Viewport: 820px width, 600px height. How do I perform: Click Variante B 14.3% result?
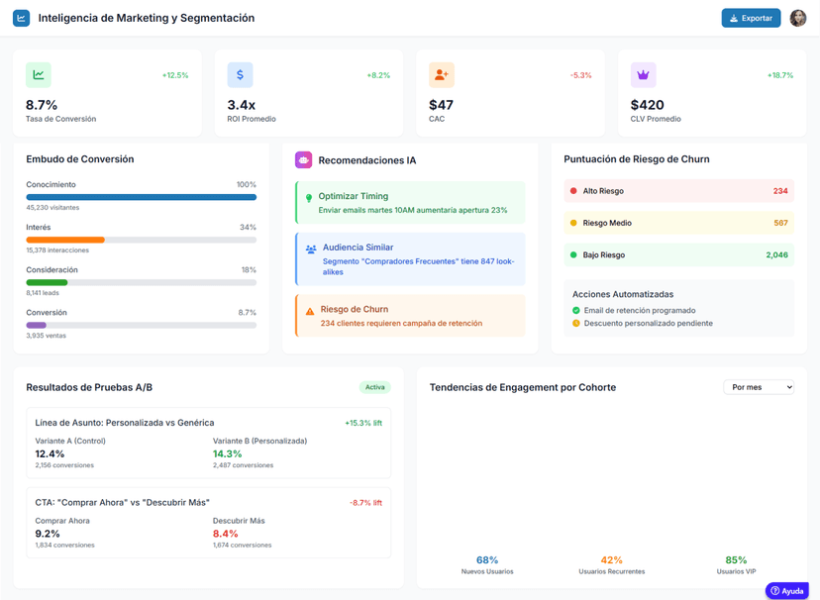[228, 453]
